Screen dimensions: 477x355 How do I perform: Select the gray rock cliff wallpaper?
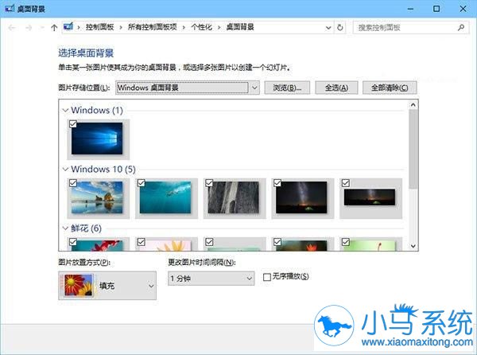[x=233, y=197]
